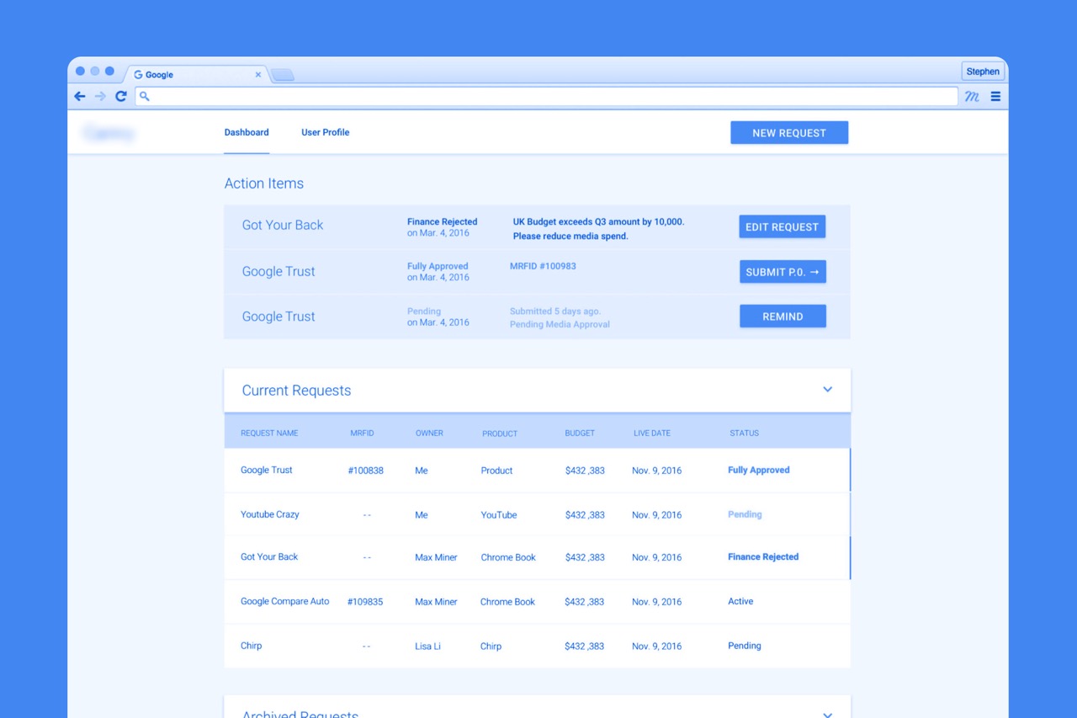
Task: Click MRFID #109835 cell
Action: (x=365, y=602)
